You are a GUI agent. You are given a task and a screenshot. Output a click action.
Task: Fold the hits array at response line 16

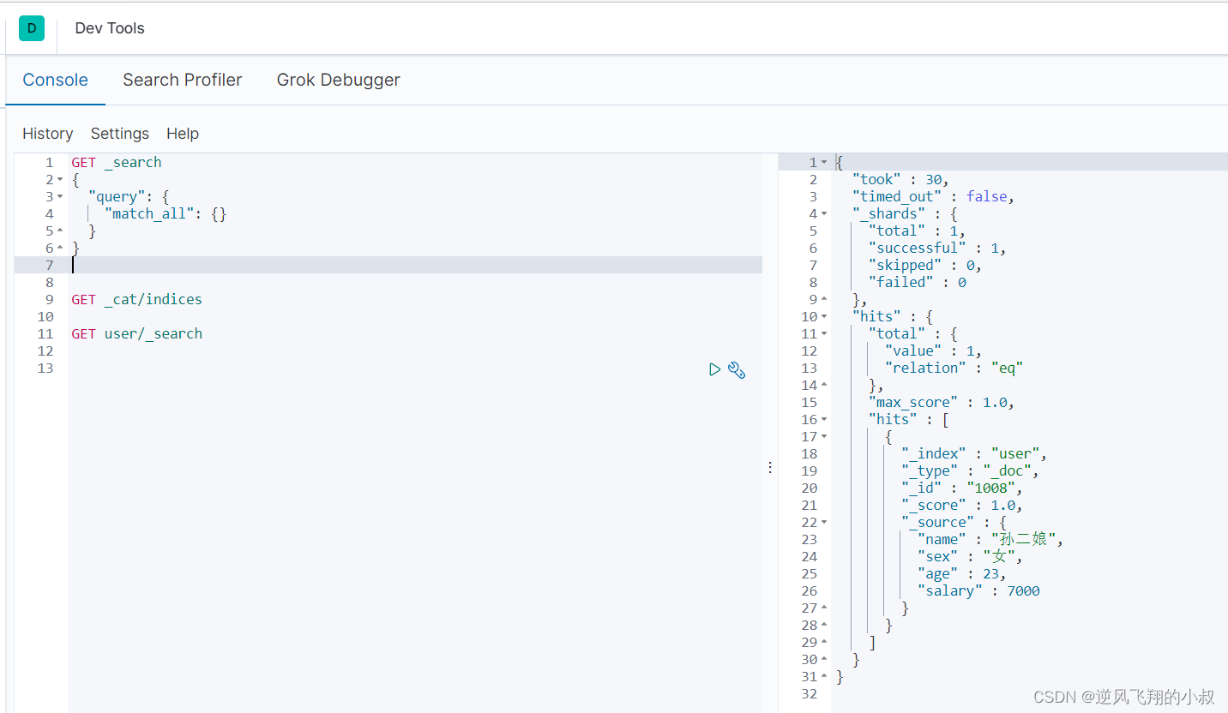click(x=824, y=420)
